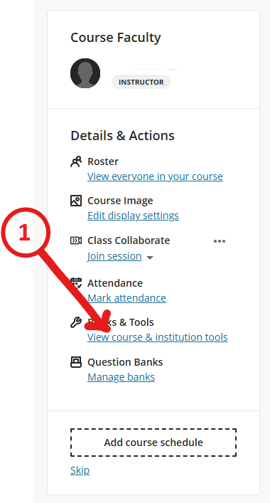Open the Mark attendance link

[126, 298]
